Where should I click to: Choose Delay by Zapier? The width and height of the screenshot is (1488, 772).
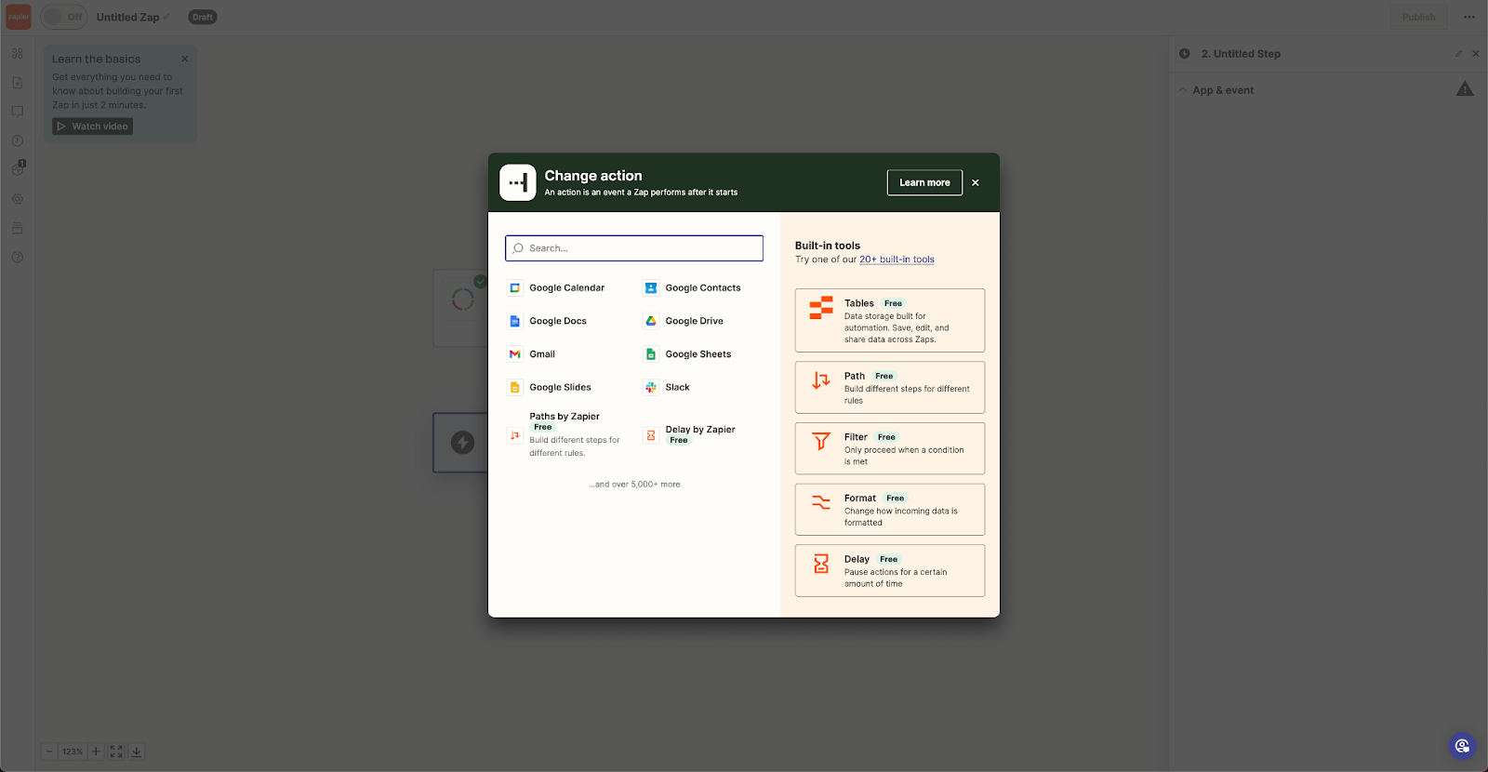point(690,434)
